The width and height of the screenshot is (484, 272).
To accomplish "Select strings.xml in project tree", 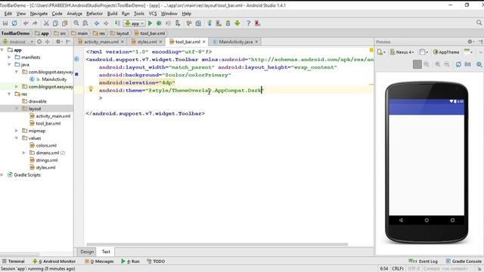I will click(x=44, y=160).
